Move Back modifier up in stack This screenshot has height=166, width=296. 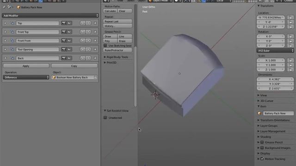pyautogui.click(x=83, y=58)
